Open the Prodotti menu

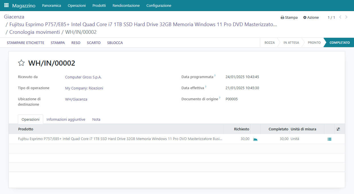click(x=99, y=5)
